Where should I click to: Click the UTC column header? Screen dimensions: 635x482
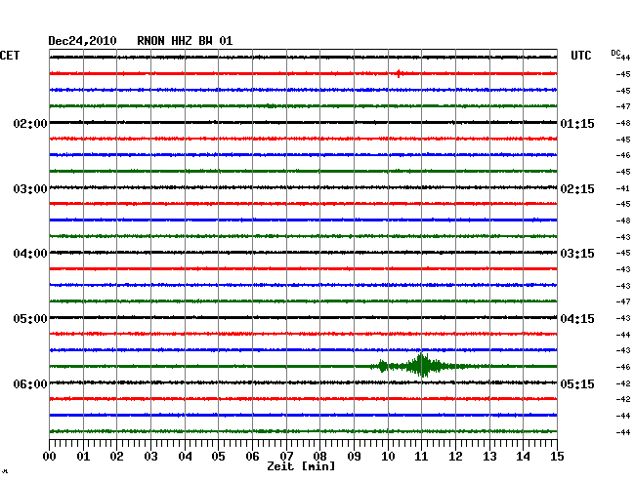[580, 56]
